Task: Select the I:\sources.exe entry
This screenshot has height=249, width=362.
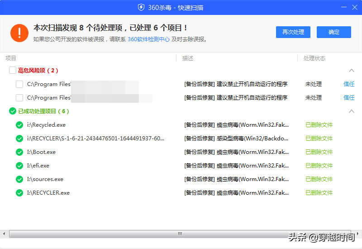Action: click(45, 179)
